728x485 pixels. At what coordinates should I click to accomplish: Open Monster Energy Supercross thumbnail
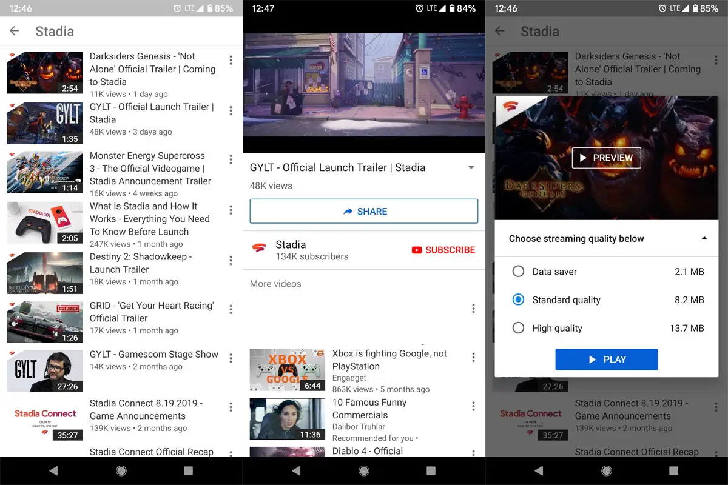point(45,172)
